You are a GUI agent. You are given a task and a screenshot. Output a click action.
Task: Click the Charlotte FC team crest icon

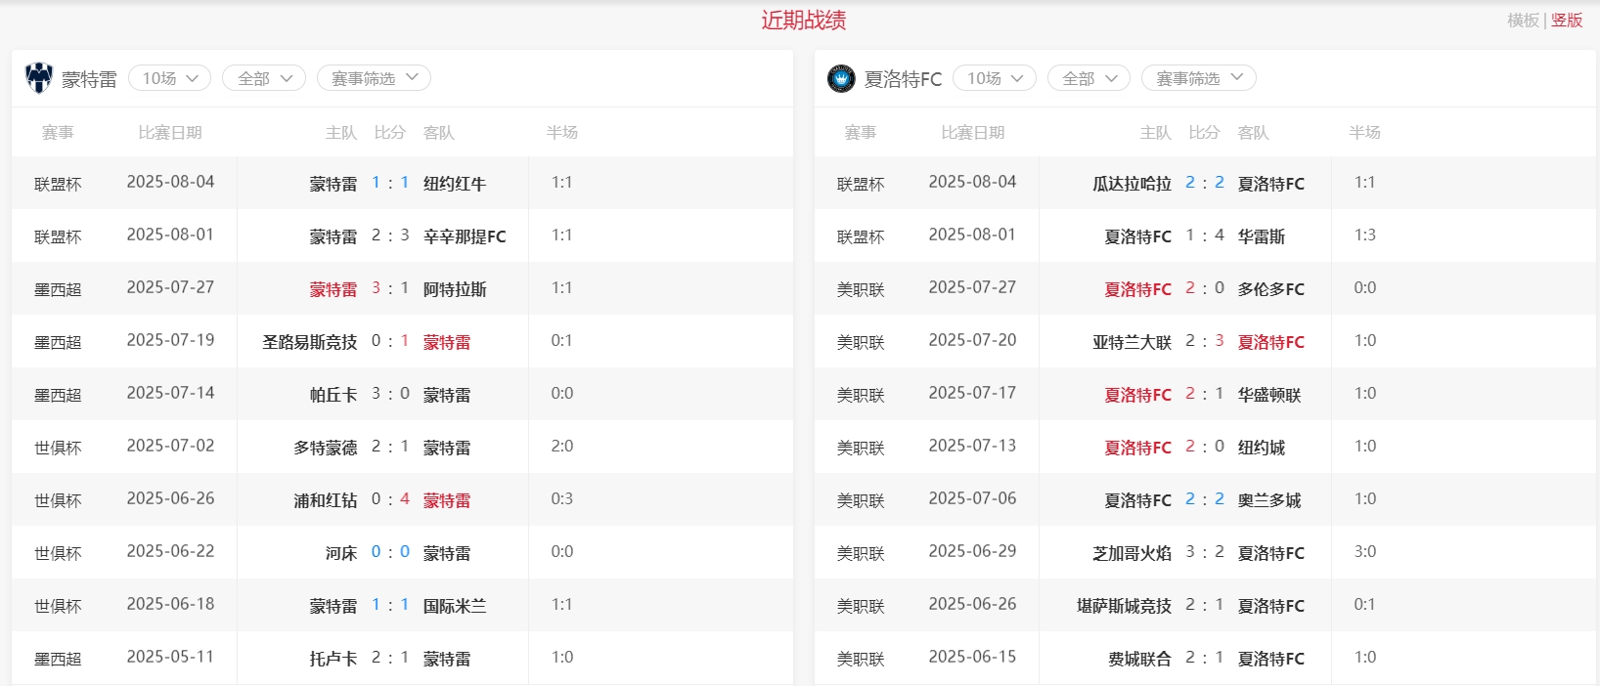point(841,78)
